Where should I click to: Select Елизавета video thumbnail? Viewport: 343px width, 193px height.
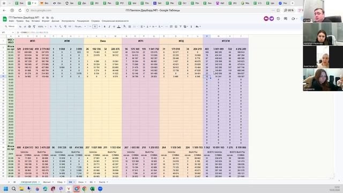tap(323, 80)
